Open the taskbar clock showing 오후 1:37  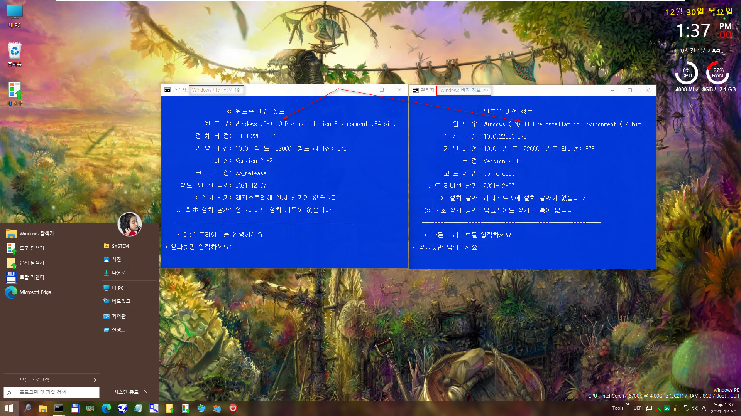pos(724,408)
